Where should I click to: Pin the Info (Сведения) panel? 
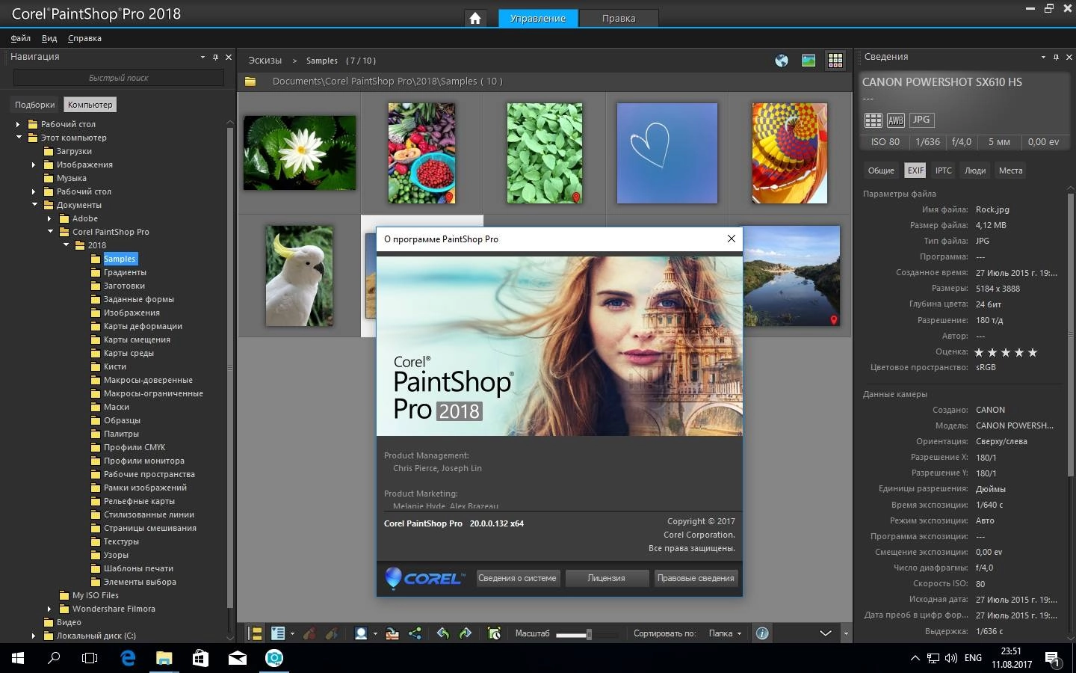(x=1056, y=57)
